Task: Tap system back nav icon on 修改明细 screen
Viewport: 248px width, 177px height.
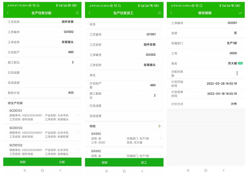Action: 223,170
